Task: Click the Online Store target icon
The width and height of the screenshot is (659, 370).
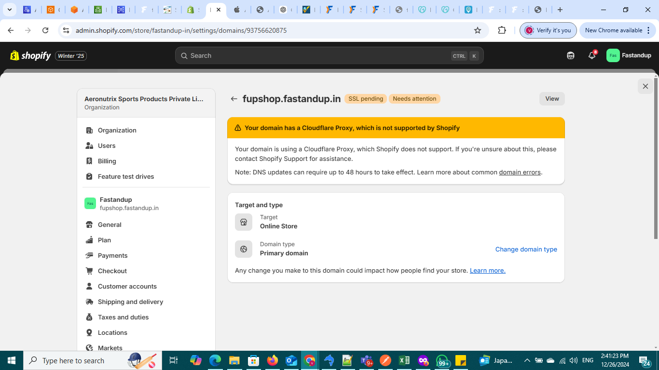Action: [x=244, y=222]
